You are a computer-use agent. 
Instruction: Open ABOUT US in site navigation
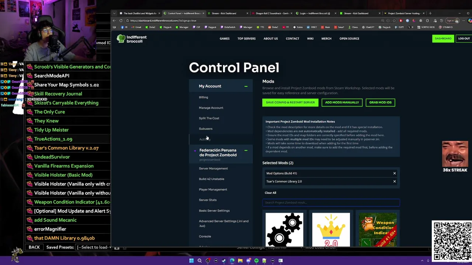[x=271, y=39]
